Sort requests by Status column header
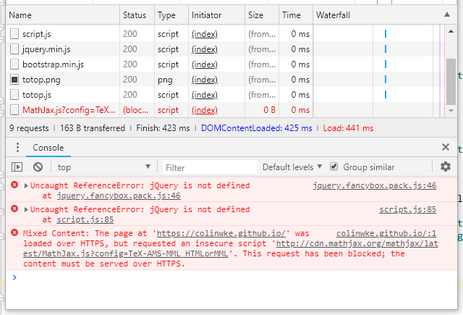This screenshot has width=463, height=315. click(134, 14)
